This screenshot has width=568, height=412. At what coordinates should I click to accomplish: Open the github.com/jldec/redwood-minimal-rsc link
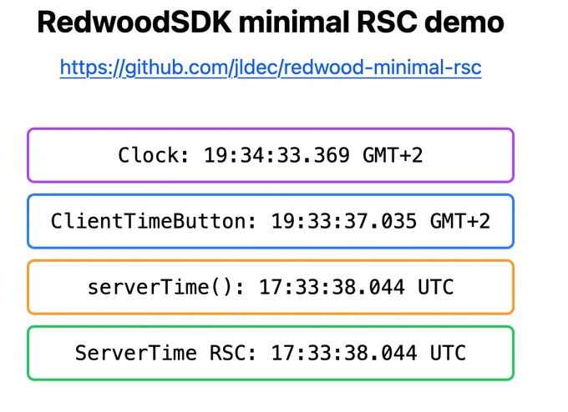click(x=271, y=68)
